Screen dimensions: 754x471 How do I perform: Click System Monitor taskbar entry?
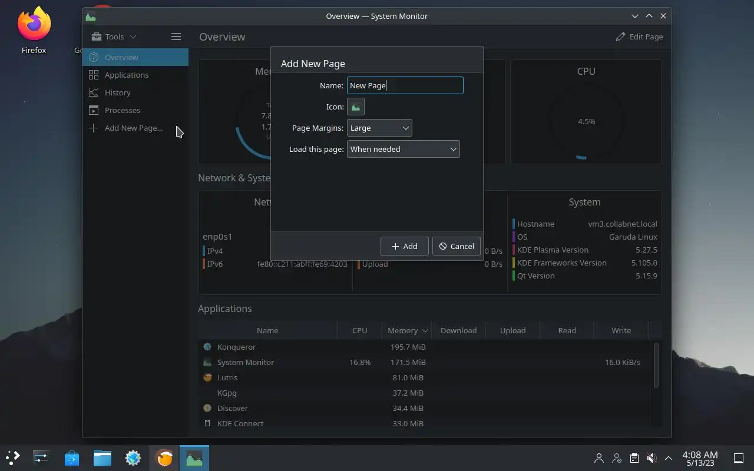point(194,457)
